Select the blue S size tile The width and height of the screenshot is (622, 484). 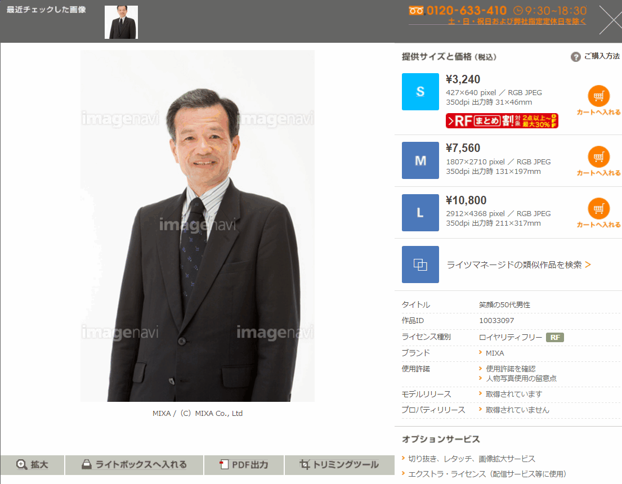tap(419, 91)
